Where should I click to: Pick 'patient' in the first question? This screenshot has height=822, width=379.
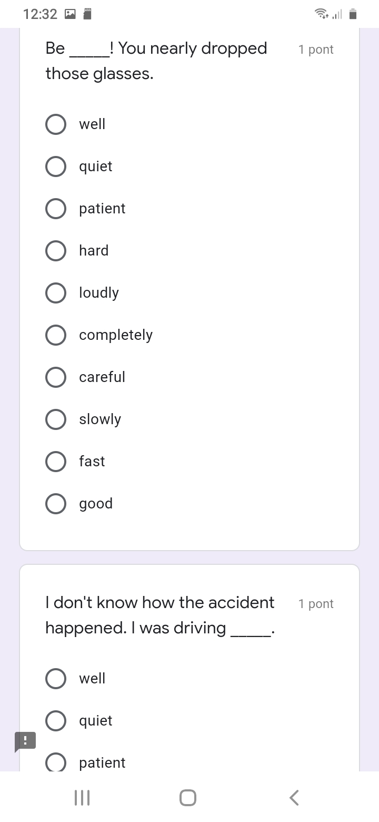(56, 209)
